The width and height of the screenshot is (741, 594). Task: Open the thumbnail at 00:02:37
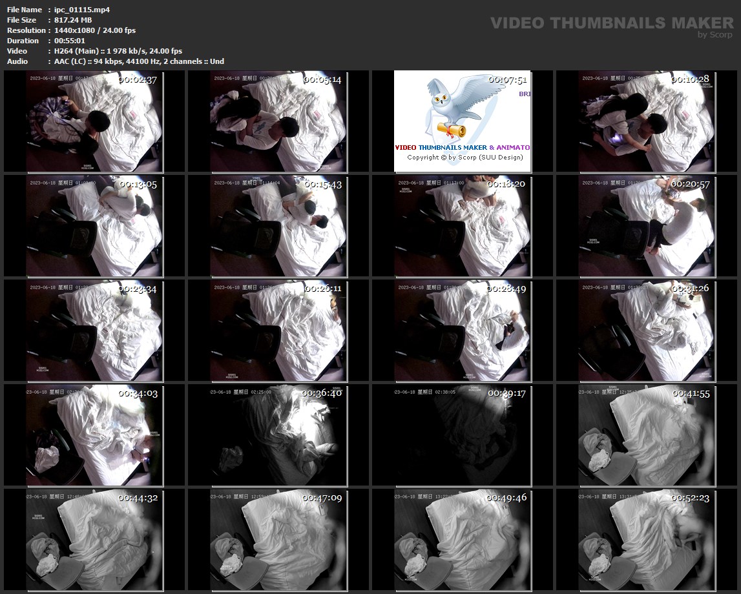94,121
